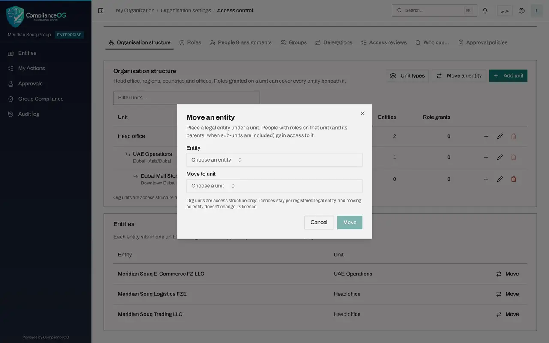549x343 pixels.
Task: Delete the Dubai Mall Store unit
Action: point(513,179)
